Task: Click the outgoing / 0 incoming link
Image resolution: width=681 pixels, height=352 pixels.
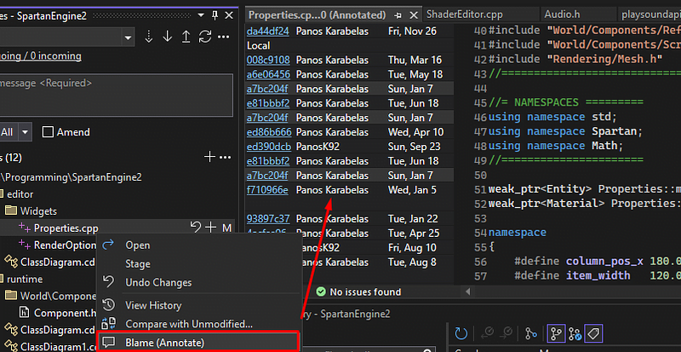Action: coord(40,56)
